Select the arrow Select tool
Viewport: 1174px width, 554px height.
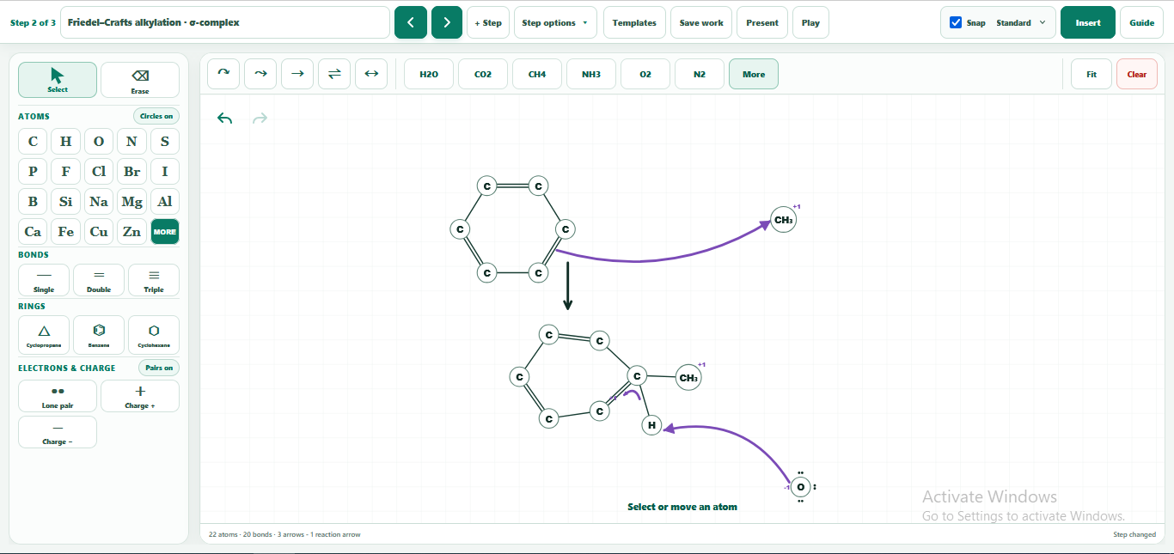tap(58, 80)
